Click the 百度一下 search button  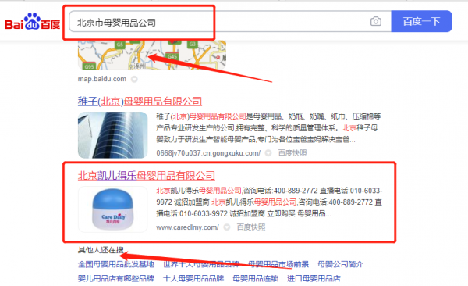[421, 21]
